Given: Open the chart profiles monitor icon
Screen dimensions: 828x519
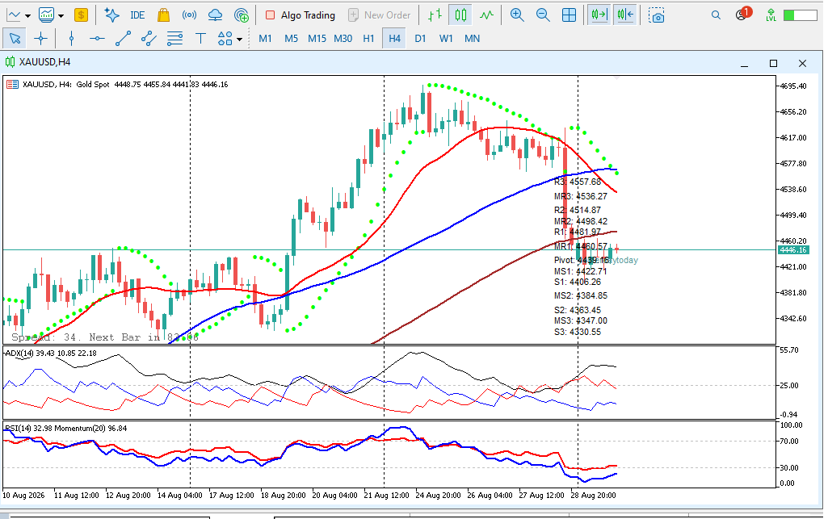Looking at the screenshot, I should 47,15.
